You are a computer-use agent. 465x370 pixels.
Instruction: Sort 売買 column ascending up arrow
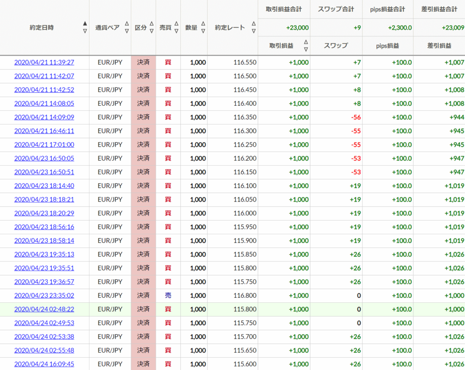(x=176, y=24)
